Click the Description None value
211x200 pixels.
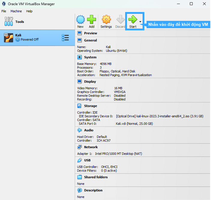81,197
